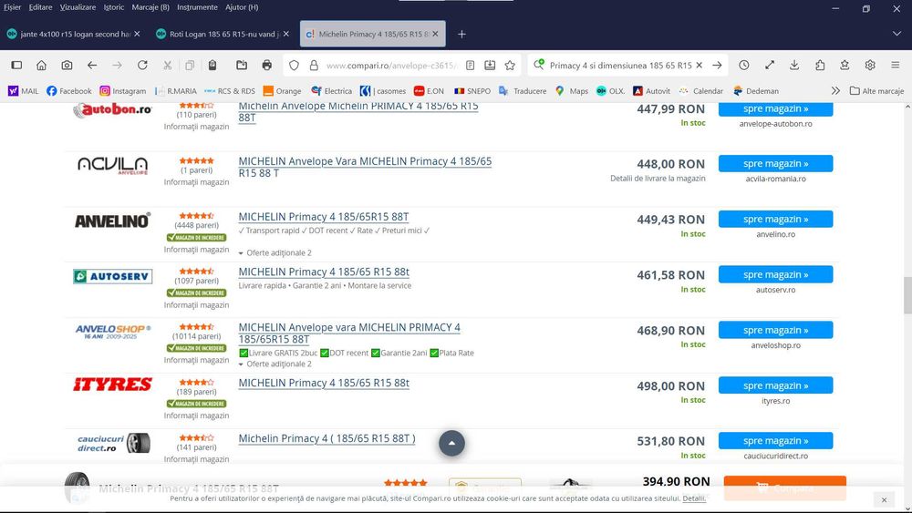
Task: Open the Maps bookmark
Action: pyautogui.click(x=571, y=90)
